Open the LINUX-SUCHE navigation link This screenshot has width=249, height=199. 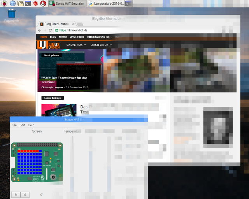click(x=77, y=37)
